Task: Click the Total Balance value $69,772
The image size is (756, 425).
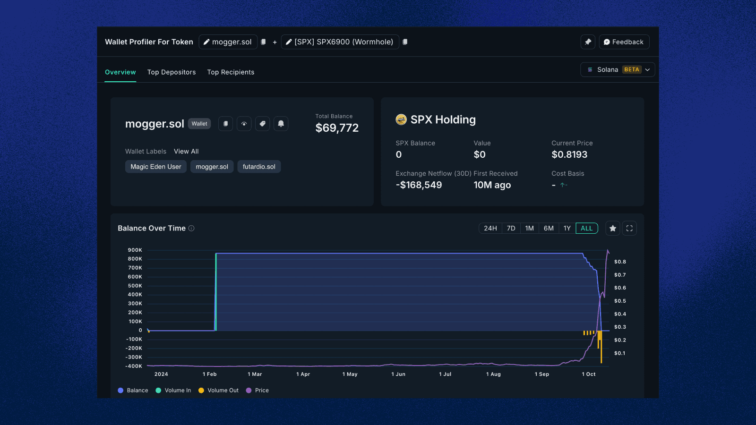Action: (337, 128)
